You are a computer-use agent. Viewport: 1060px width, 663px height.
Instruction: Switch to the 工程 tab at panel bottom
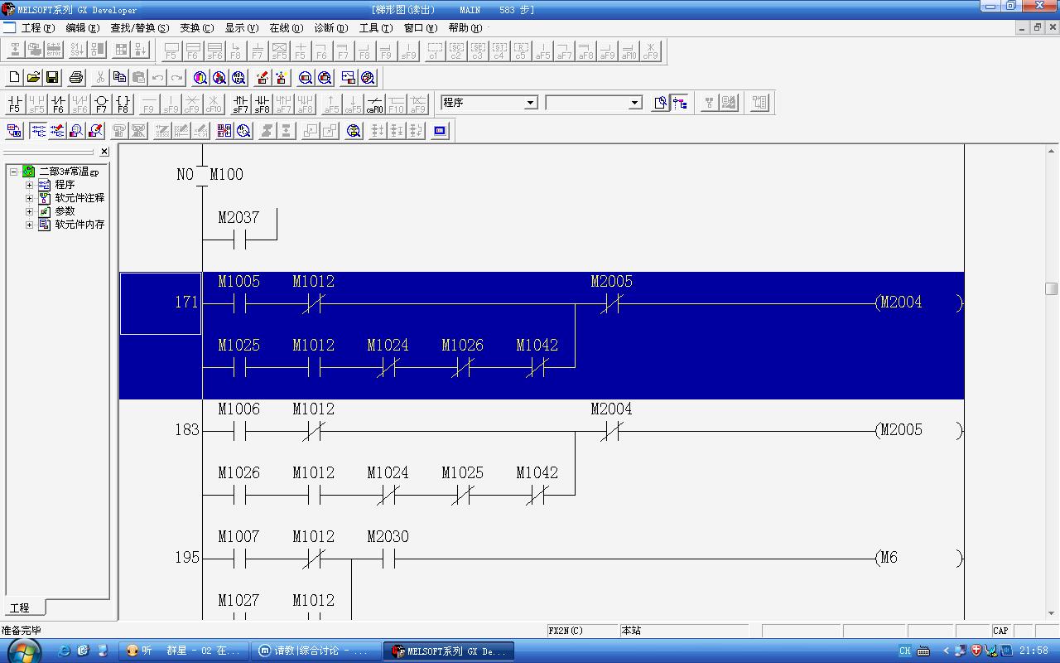20,607
